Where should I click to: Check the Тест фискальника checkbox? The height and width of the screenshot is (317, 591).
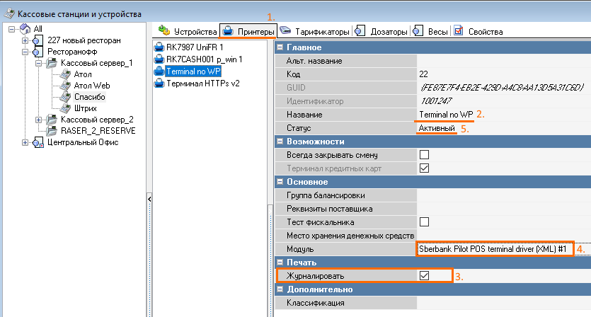425,221
